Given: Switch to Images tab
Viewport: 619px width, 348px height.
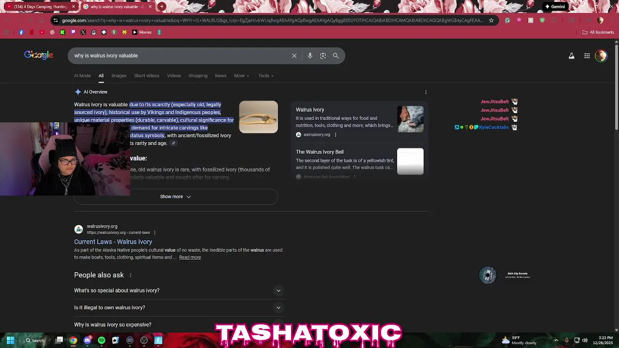Looking at the screenshot, I should [118, 76].
